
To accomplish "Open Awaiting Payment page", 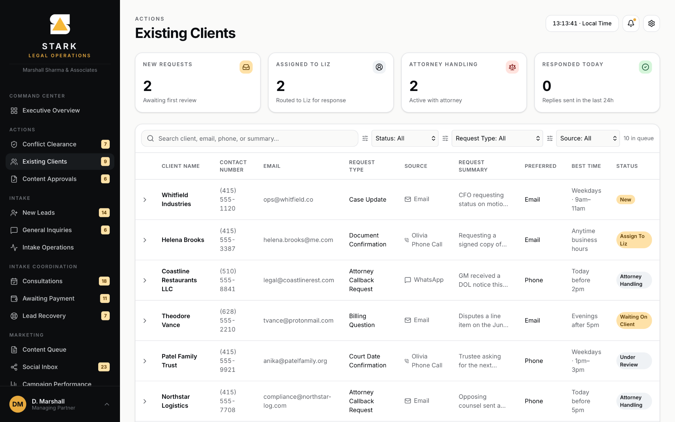I will (x=60, y=298).
